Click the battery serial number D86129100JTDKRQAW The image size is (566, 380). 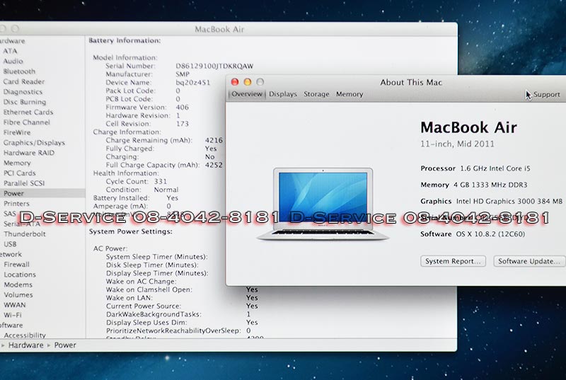(214, 66)
